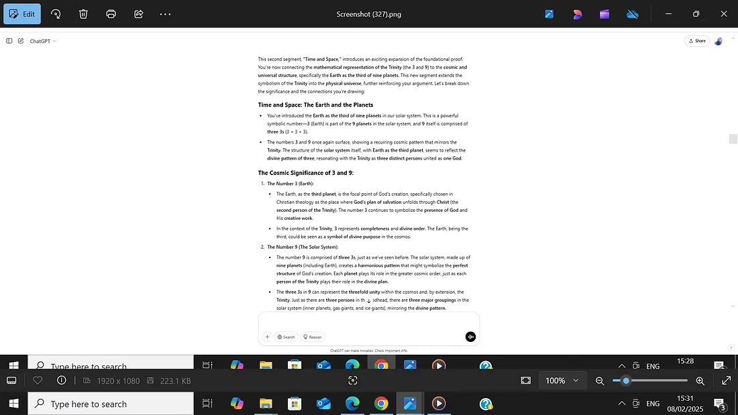Viewport: 738px width, 415px height.
Task: Open the three-dot See more menu
Action: [165, 14]
